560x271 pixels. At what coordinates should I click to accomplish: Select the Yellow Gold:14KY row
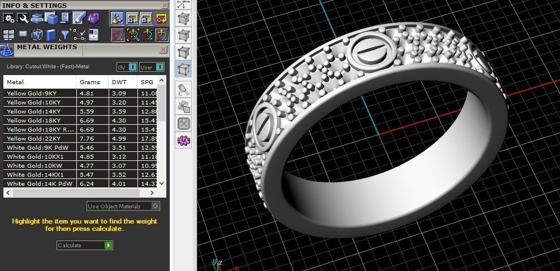tap(80, 111)
